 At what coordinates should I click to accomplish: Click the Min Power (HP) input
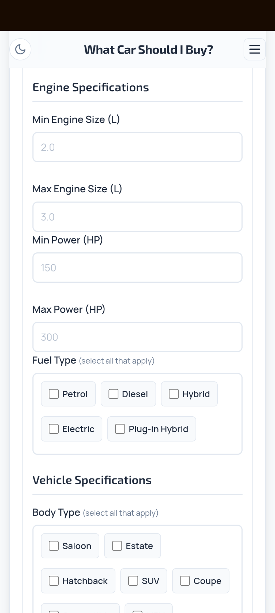[x=137, y=267]
